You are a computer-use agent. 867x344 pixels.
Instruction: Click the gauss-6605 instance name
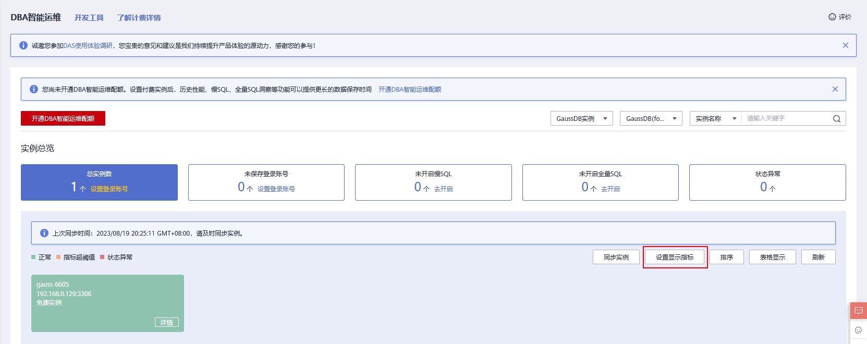point(53,285)
